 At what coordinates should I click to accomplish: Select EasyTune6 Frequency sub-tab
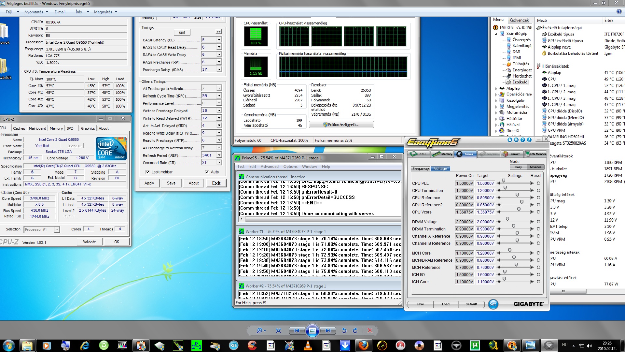(x=421, y=169)
